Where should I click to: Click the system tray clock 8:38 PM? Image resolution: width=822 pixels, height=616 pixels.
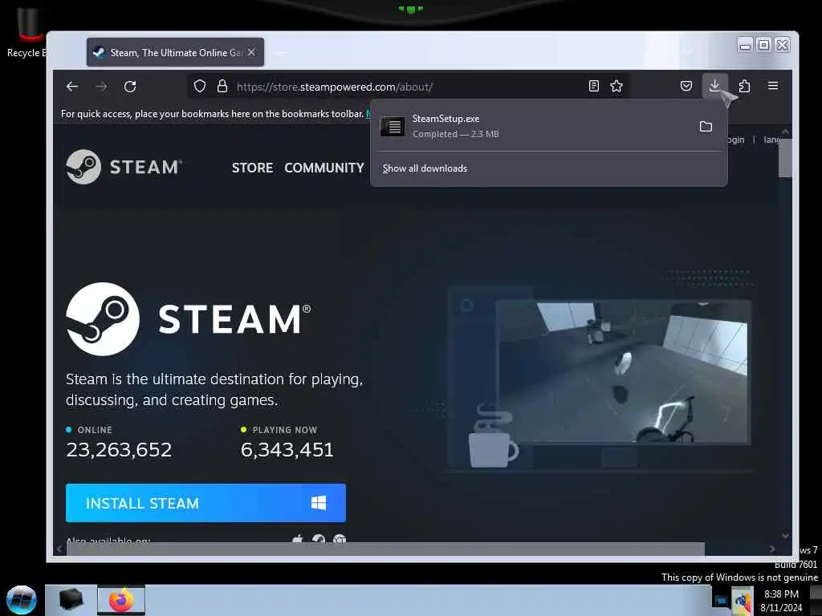click(781, 594)
